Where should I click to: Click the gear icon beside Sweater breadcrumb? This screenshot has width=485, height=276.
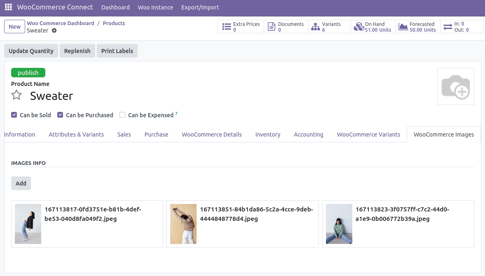tap(54, 31)
